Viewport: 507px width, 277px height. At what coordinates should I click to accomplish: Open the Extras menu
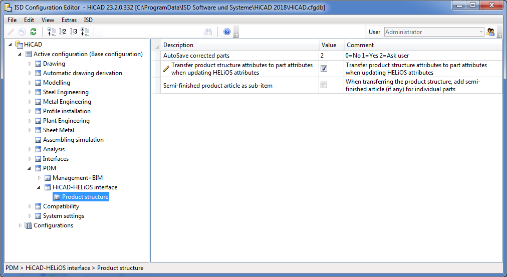[69, 20]
